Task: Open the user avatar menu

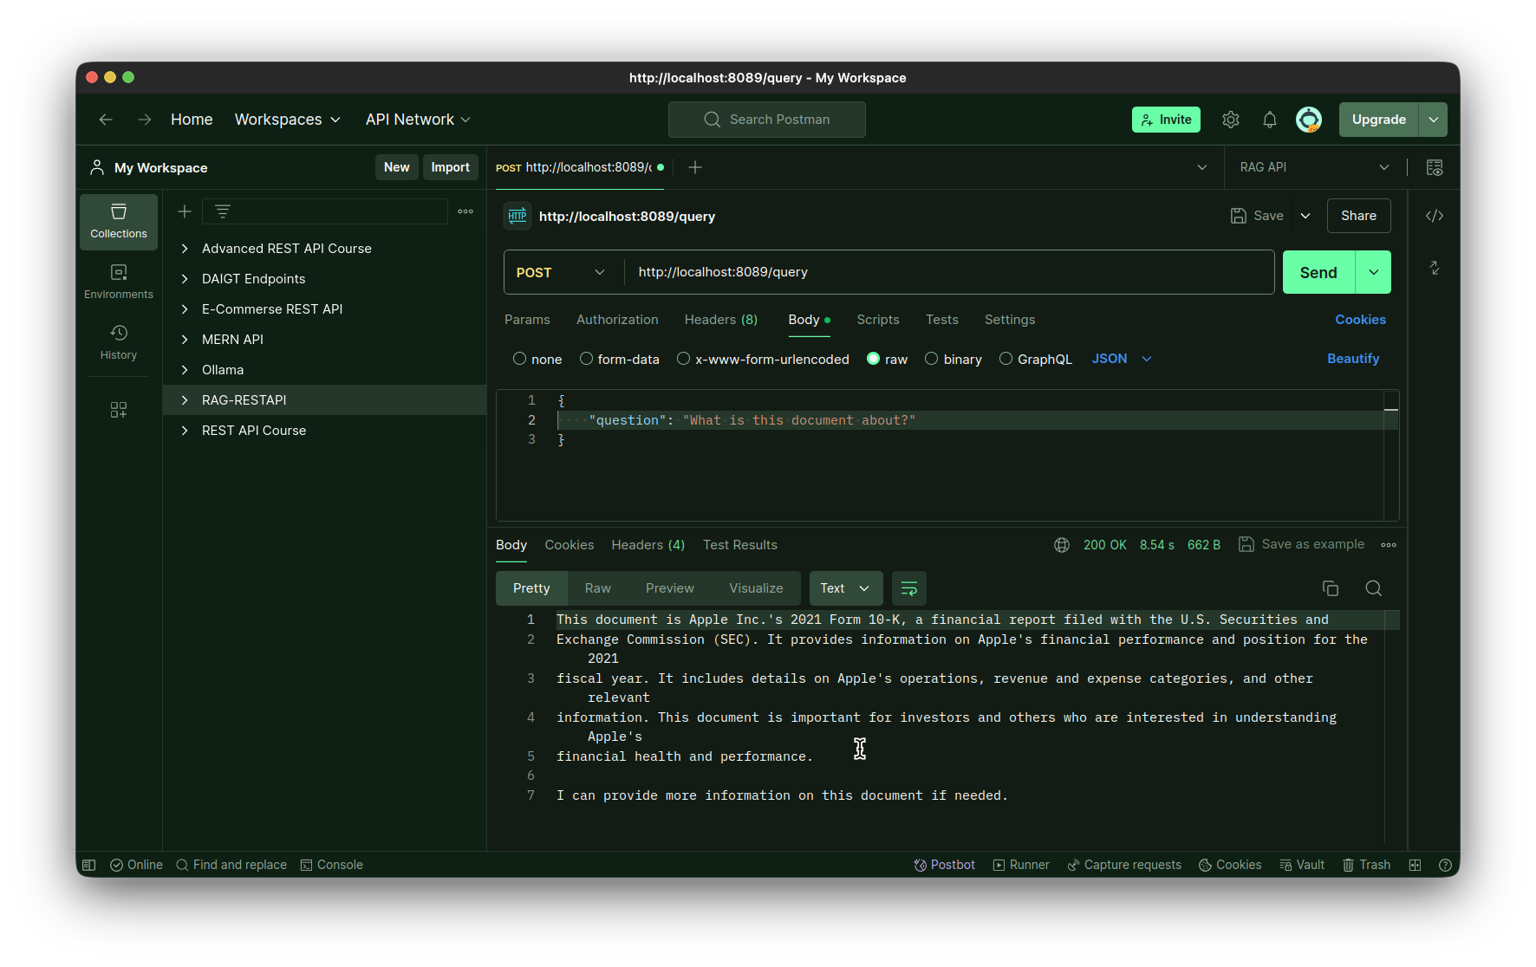Action: click(1309, 120)
